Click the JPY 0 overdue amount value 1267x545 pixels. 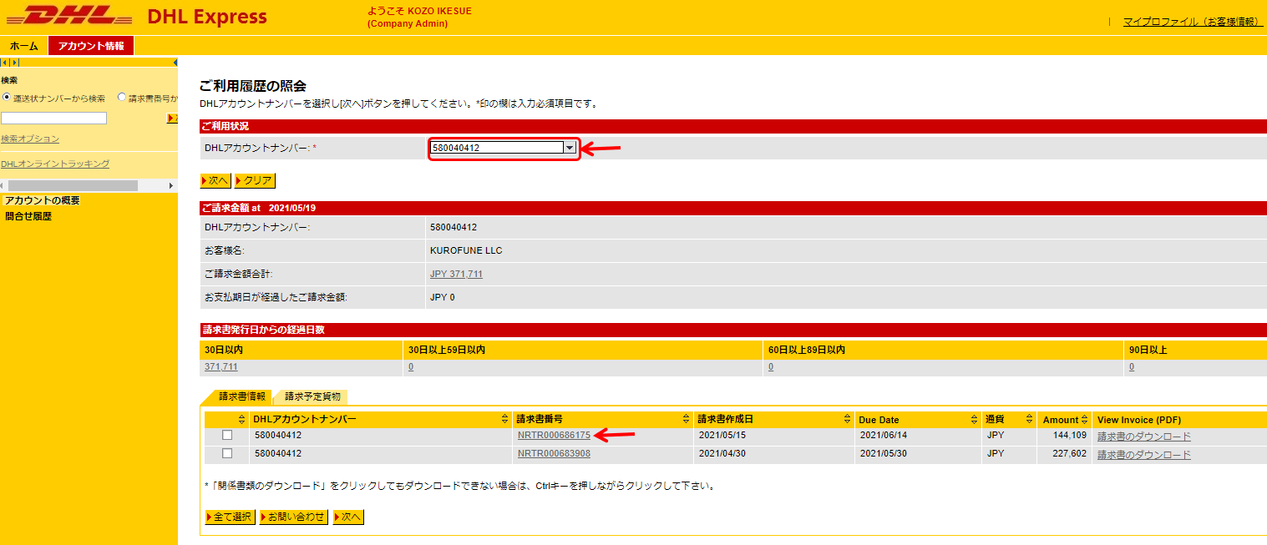(x=442, y=297)
